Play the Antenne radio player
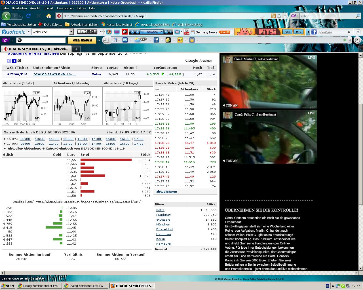363x290 pixels. click(x=137, y=32)
